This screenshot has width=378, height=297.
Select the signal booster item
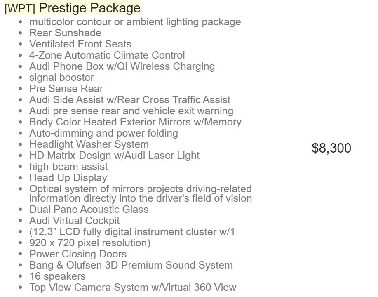(61, 78)
